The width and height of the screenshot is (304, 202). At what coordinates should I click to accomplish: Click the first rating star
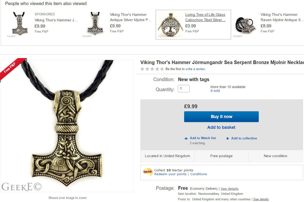pyautogui.click(x=142, y=69)
